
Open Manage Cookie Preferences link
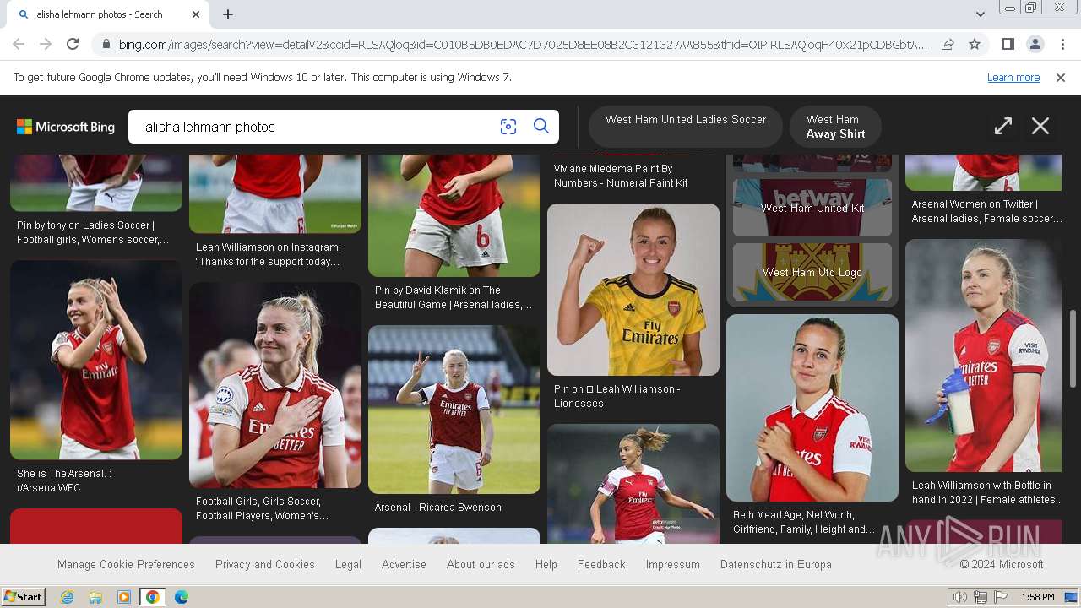tap(126, 564)
